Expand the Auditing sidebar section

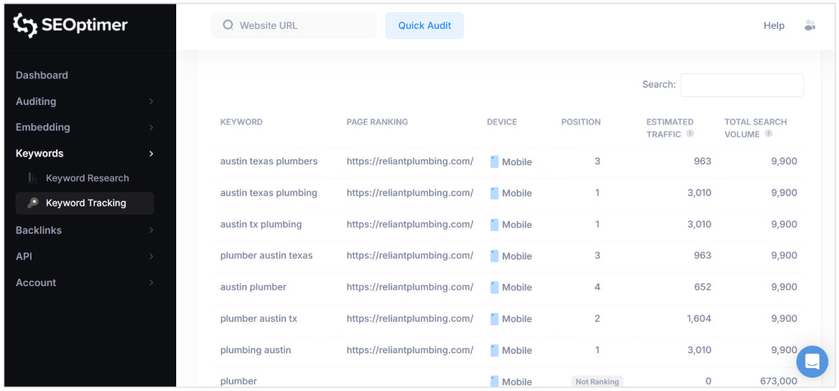point(151,101)
